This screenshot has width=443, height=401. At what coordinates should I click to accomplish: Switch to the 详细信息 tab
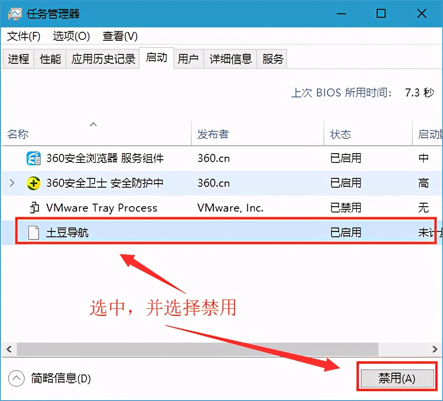coord(230,59)
